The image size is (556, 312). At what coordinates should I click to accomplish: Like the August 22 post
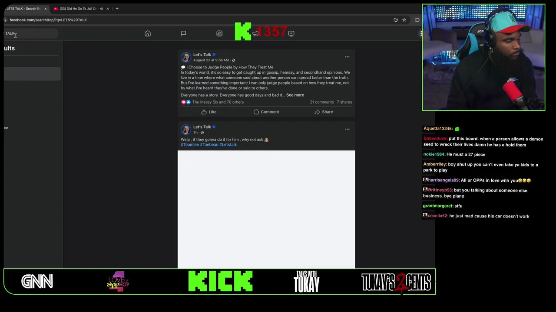click(209, 112)
